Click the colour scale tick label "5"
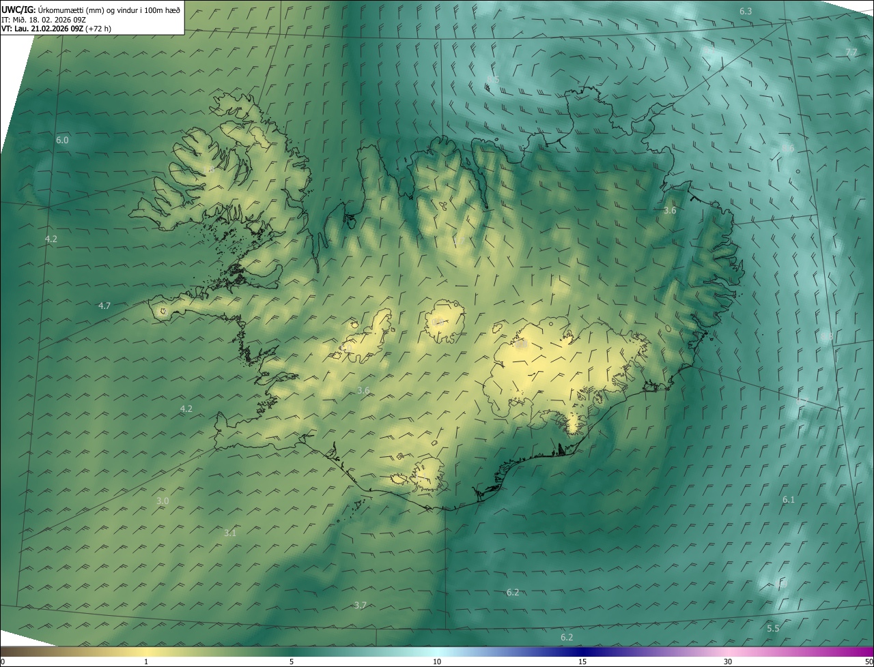 click(292, 662)
